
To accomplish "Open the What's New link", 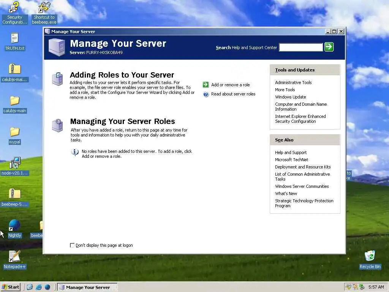I will point(286,194).
